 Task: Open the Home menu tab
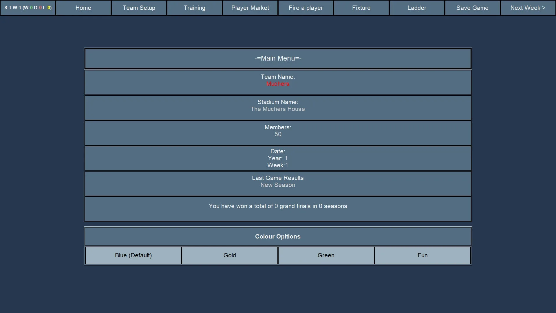(x=83, y=8)
